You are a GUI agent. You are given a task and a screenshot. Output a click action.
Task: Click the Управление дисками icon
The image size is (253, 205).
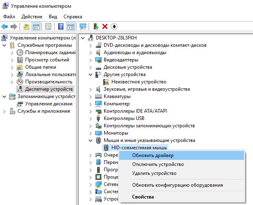click(20, 104)
